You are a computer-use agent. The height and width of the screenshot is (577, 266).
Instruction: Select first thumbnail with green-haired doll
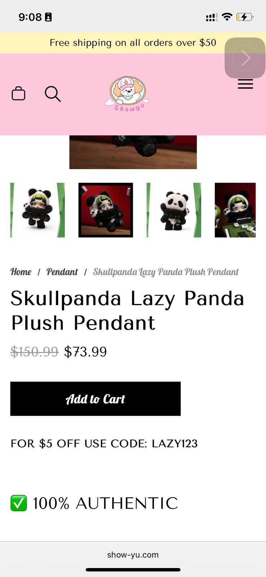(x=37, y=210)
